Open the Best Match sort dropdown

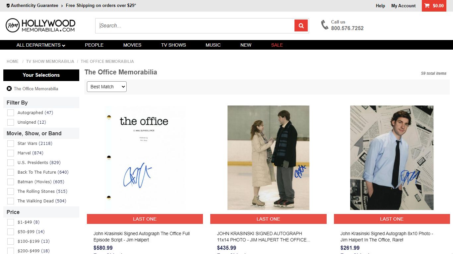pos(107,87)
